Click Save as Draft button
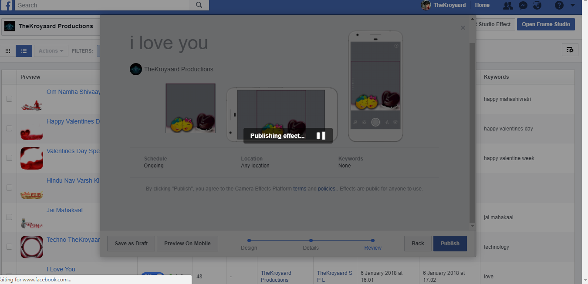The width and height of the screenshot is (588, 284). point(131,244)
